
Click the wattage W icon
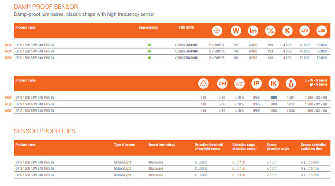coord(236,31)
